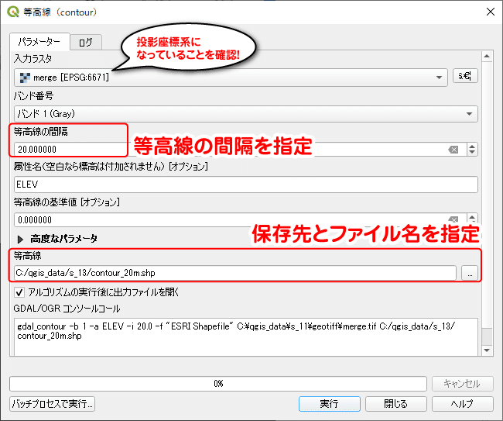This screenshot has width=503, height=421.
Task: Click the GDAL/OGR console call text box
Action: 246,336
